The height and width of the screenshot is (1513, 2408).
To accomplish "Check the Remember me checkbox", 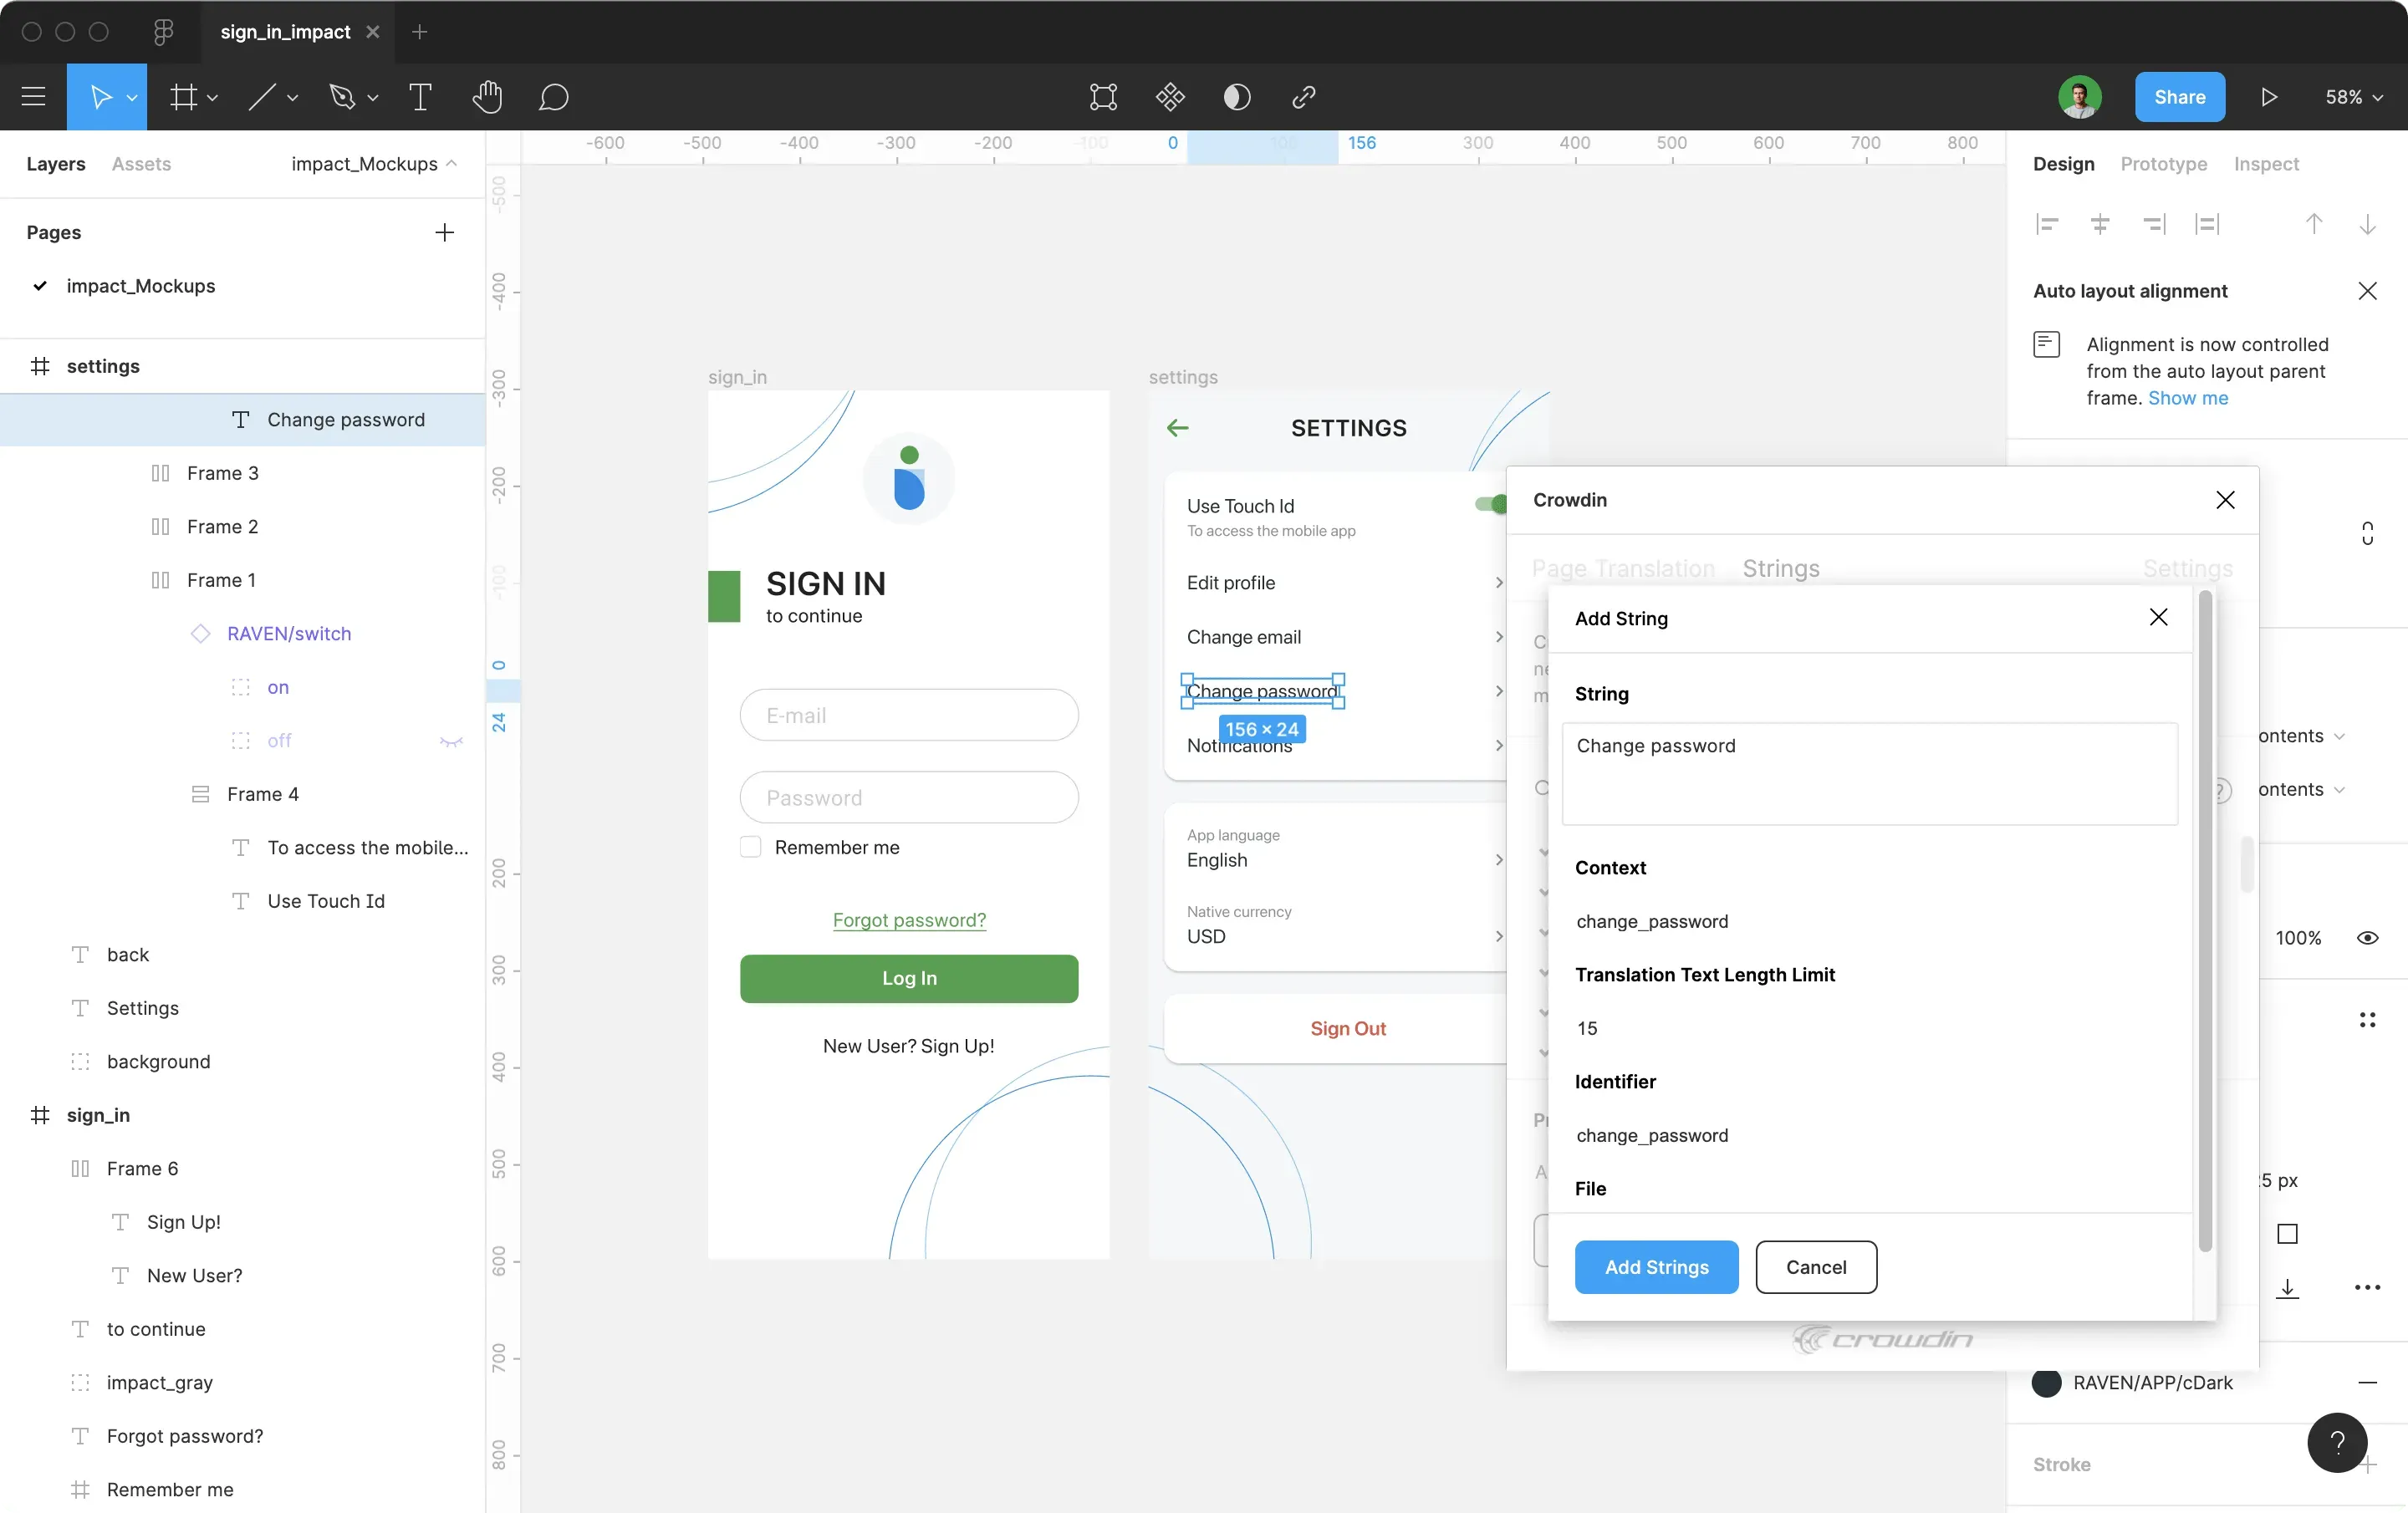I will [750, 847].
